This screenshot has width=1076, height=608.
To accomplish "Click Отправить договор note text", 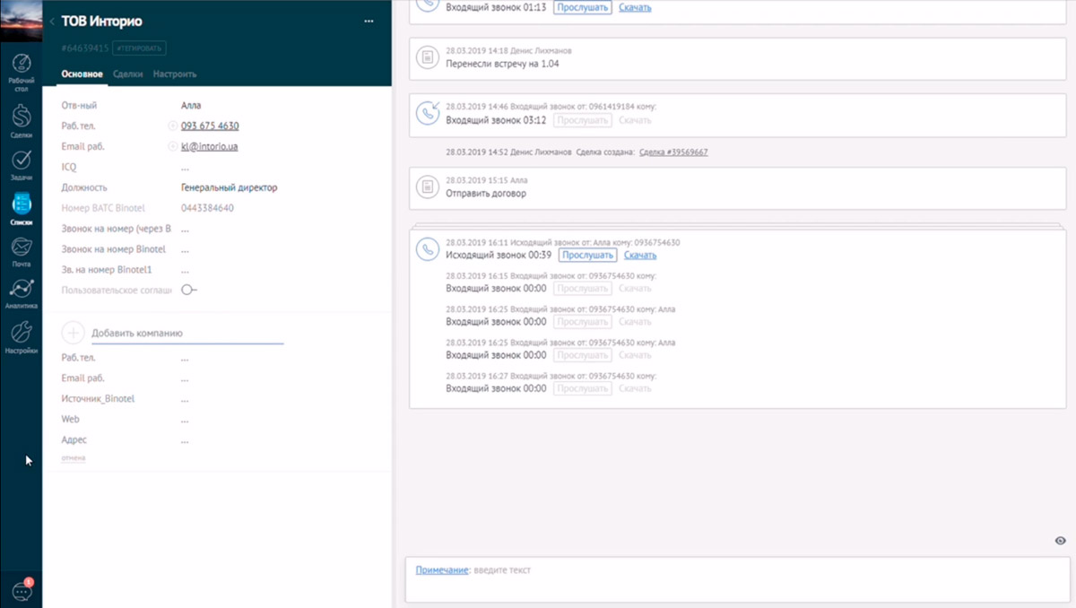I will pos(486,193).
